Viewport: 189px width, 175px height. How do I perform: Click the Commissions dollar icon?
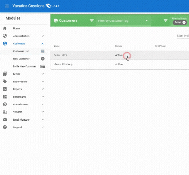tap(5, 104)
